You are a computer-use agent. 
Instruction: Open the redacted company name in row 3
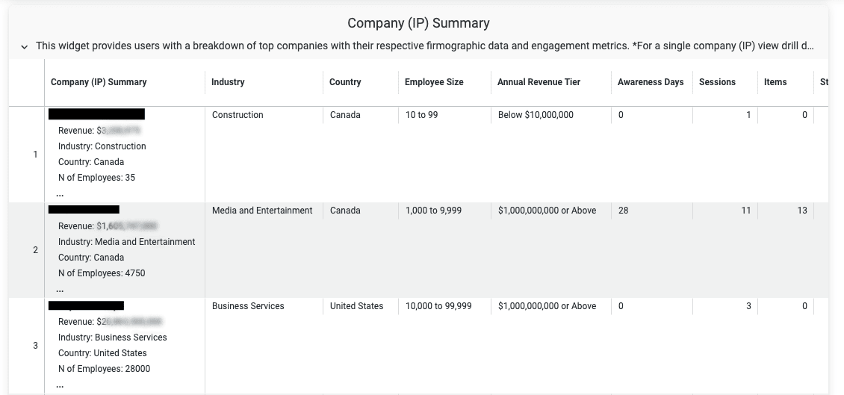[86, 305]
